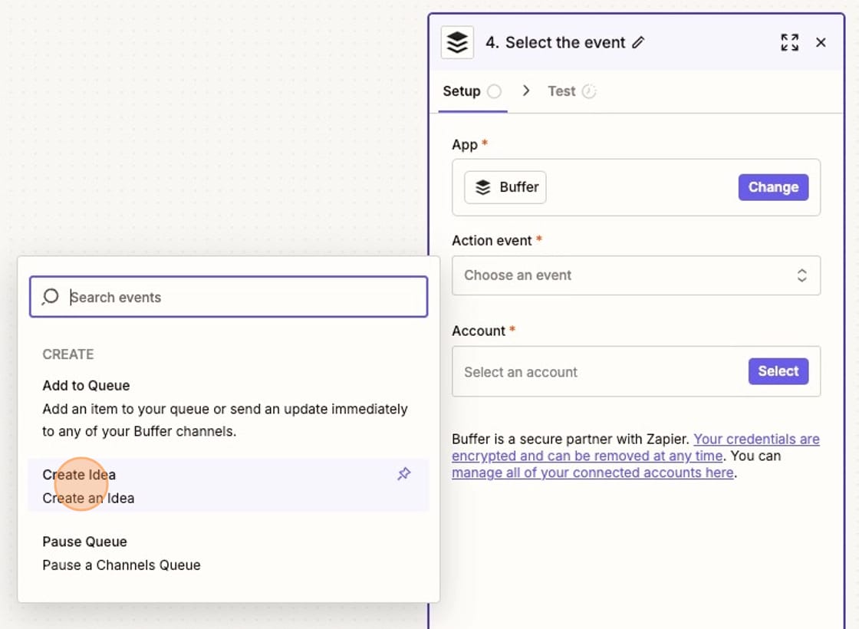Expand the panel with the fullscreen icon
859x629 pixels.
coord(789,43)
